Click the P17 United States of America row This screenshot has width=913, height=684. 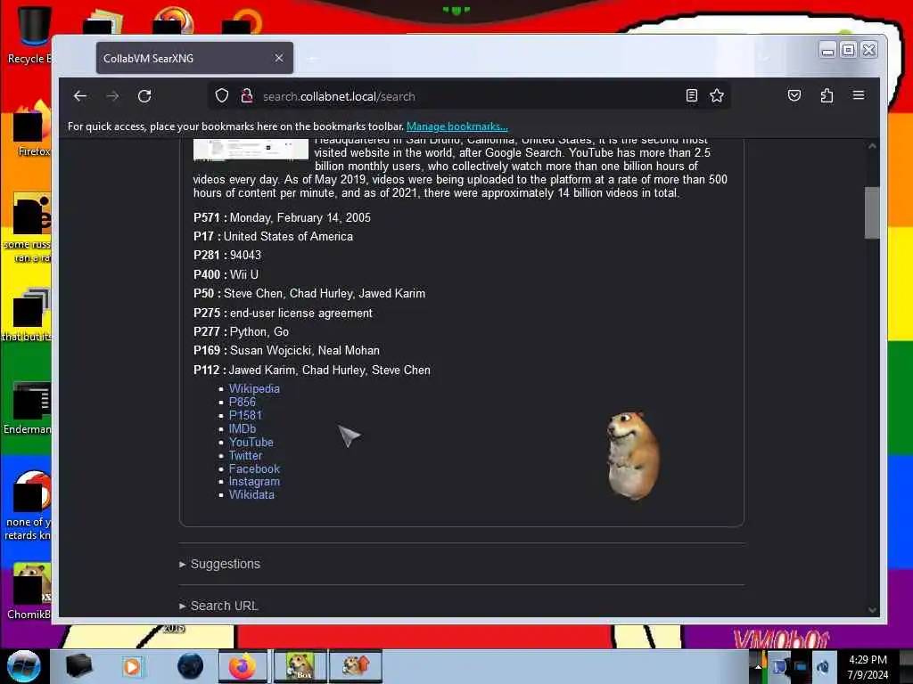coord(273,236)
